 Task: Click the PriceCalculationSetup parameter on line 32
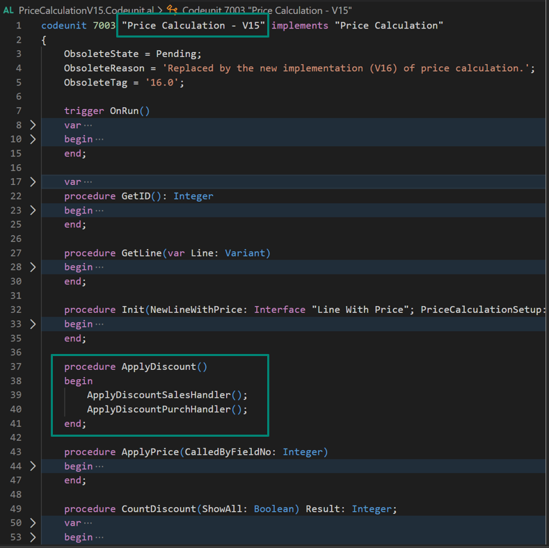(481, 309)
